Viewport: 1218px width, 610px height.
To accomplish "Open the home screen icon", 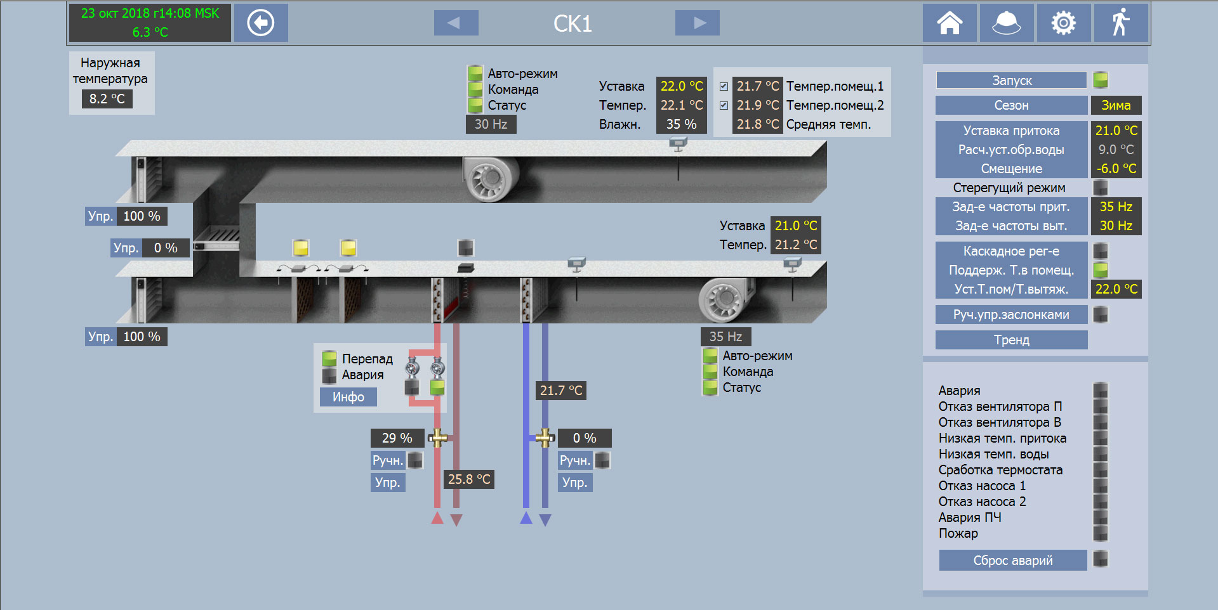I will pos(950,23).
